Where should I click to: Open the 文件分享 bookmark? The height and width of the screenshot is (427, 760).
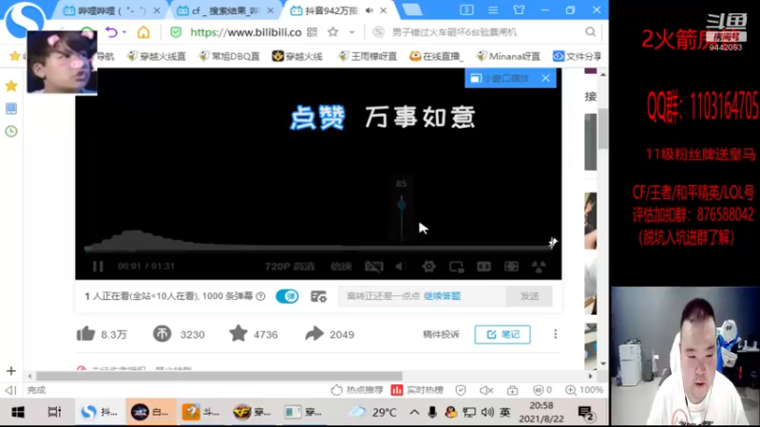(577, 56)
